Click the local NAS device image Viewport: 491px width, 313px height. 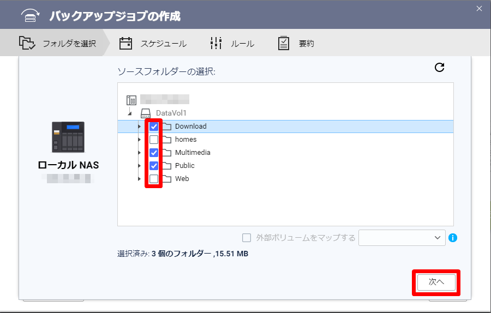[x=68, y=137]
